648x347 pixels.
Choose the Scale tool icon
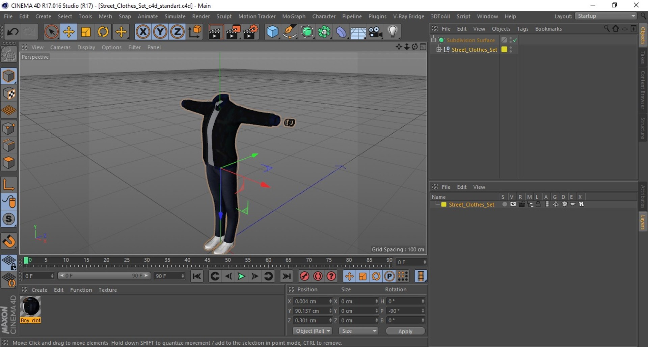click(x=86, y=32)
